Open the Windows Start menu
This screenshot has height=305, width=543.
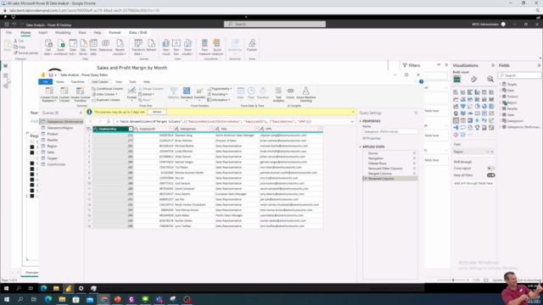coord(6,299)
